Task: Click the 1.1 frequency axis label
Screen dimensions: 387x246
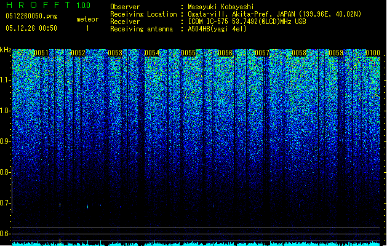Action: coord(6,80)
